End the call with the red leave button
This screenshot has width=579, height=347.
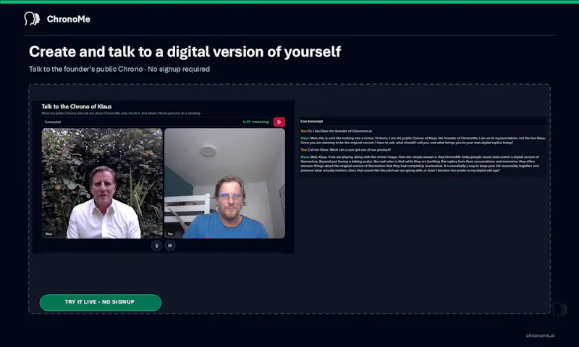pos(279,122)
